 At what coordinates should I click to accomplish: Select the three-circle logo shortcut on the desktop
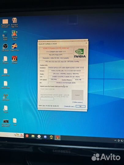(x=6, y=97)
